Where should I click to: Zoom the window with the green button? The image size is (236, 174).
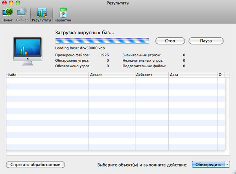18,3
